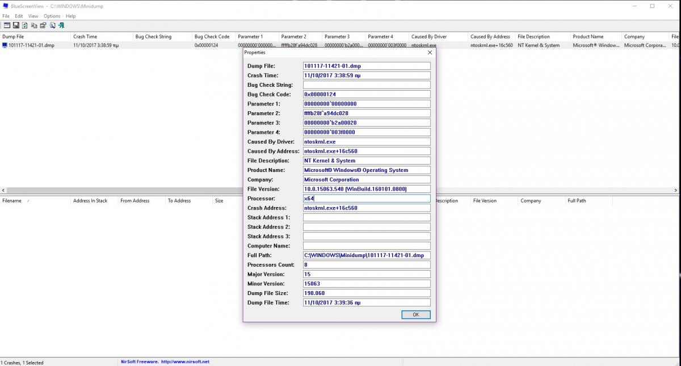Image resolution: width=681 pixels, height=366 pixels.
Task: Sort by the Bug Check String column
Action: pyautogui.click(x=162, y=36)
